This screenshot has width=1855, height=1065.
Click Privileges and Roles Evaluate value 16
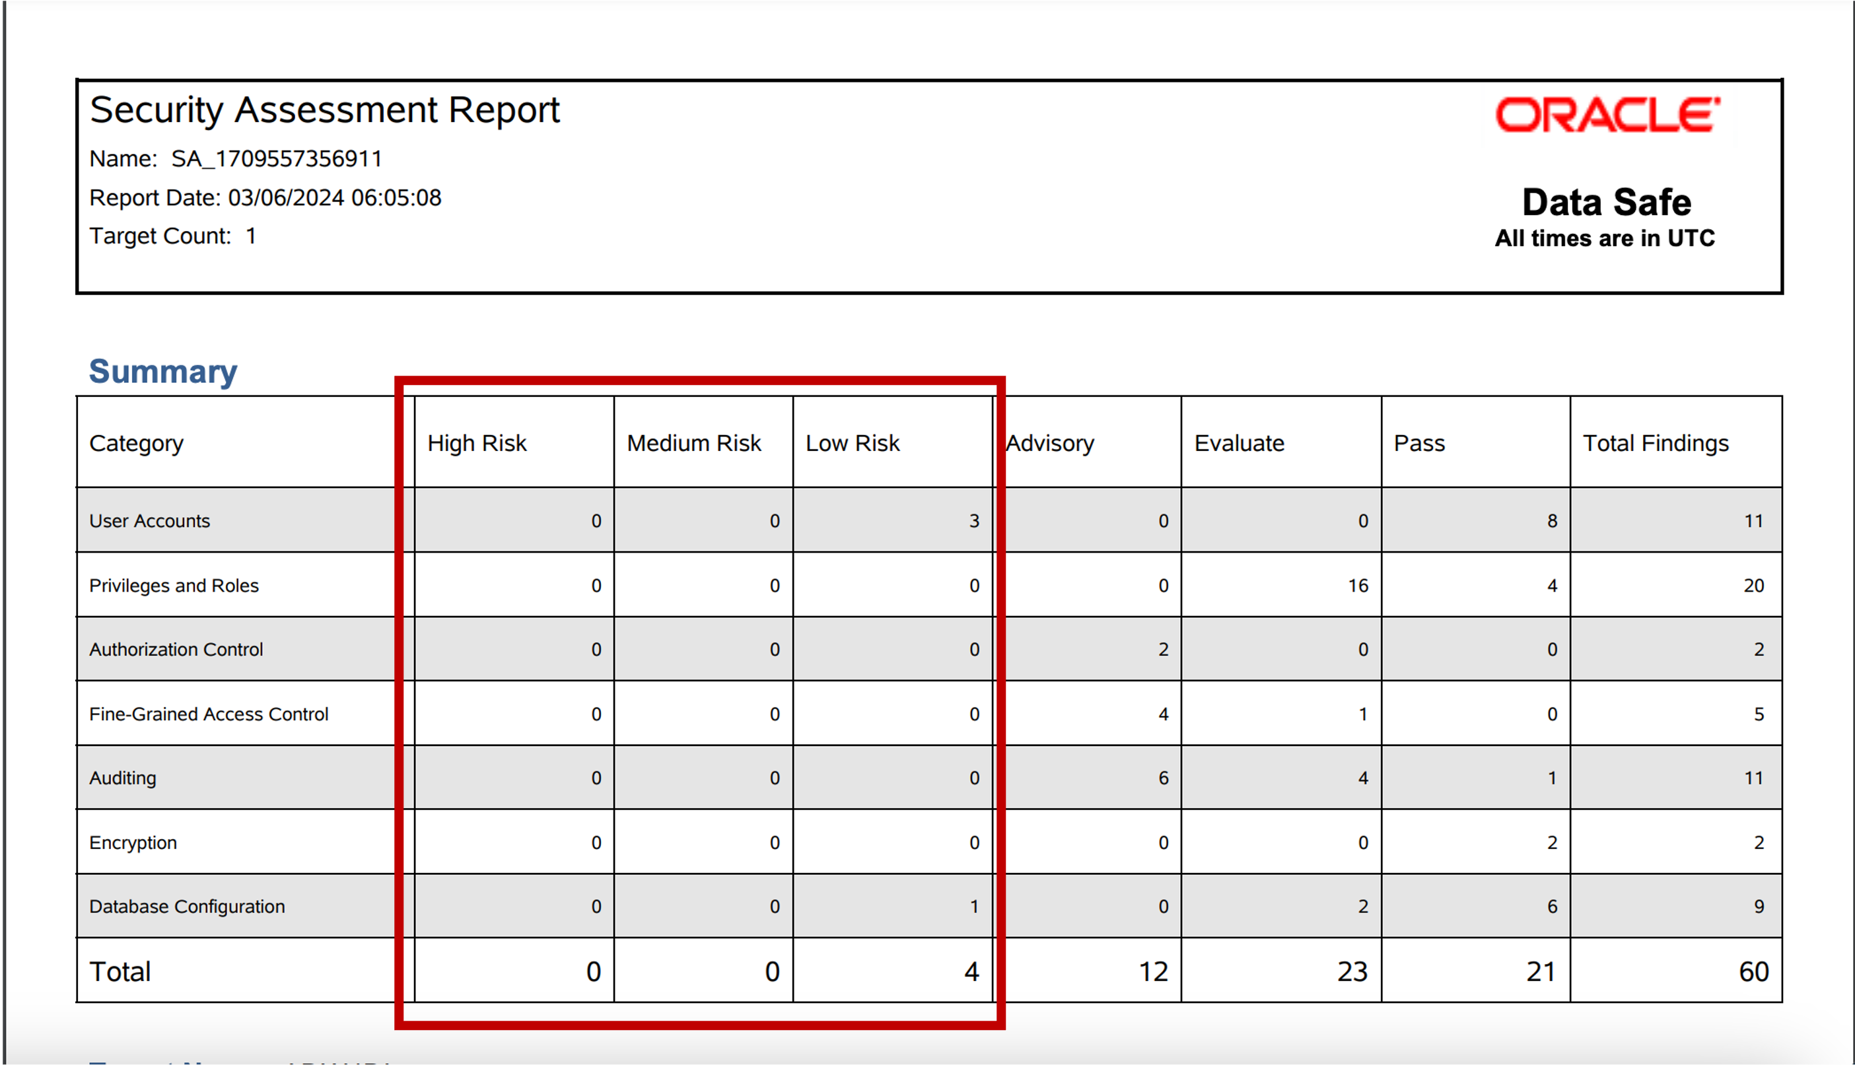click(x=1358, y=586)
